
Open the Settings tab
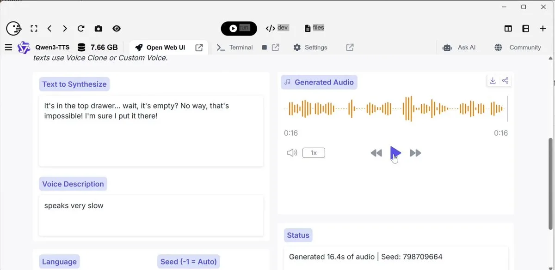(310, 48)
